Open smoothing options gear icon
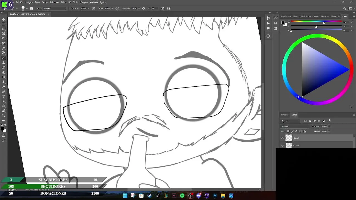 (x=144, y=8)
